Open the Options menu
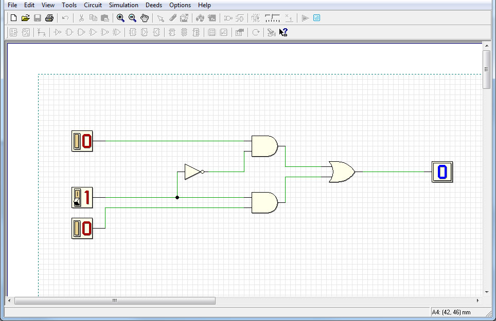This screenshot has height=321, width=496. tap(180, 5)
